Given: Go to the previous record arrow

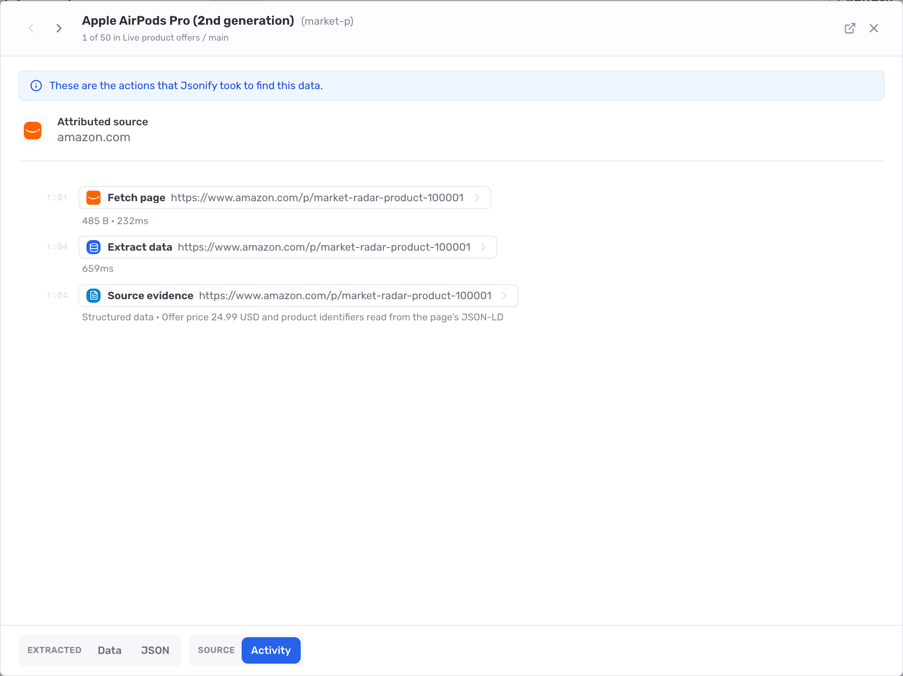Looking at the screenshot, I should click(31, 28).
